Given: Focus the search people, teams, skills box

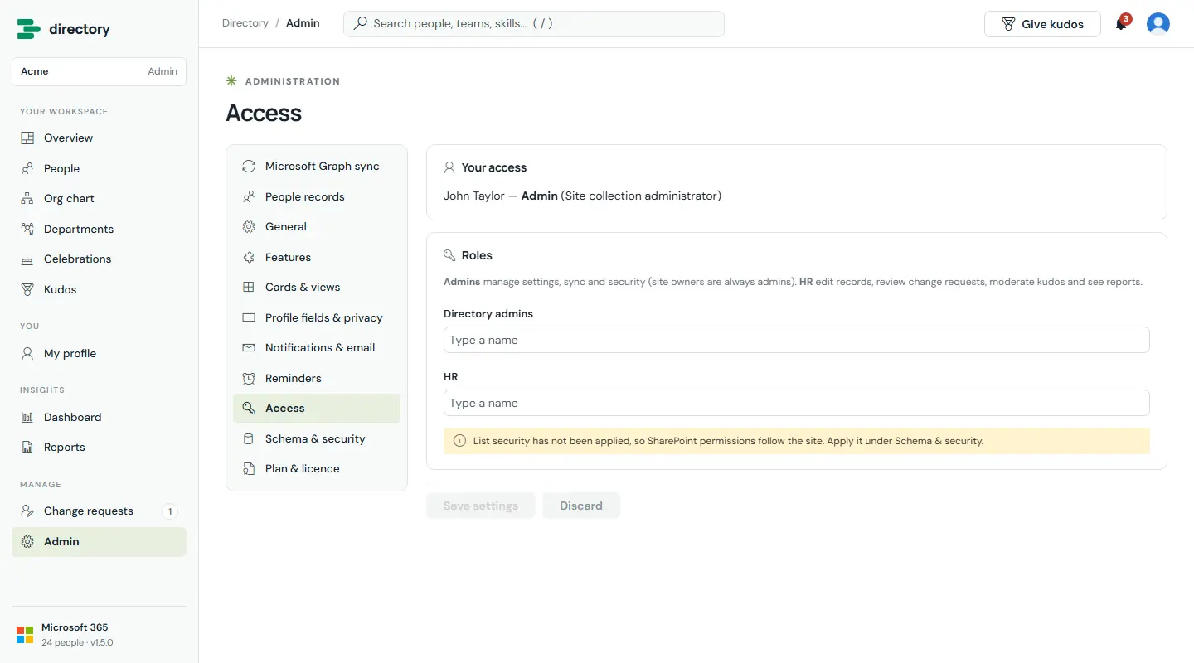Looking at the screenshot, I should [x=534, y=23].
